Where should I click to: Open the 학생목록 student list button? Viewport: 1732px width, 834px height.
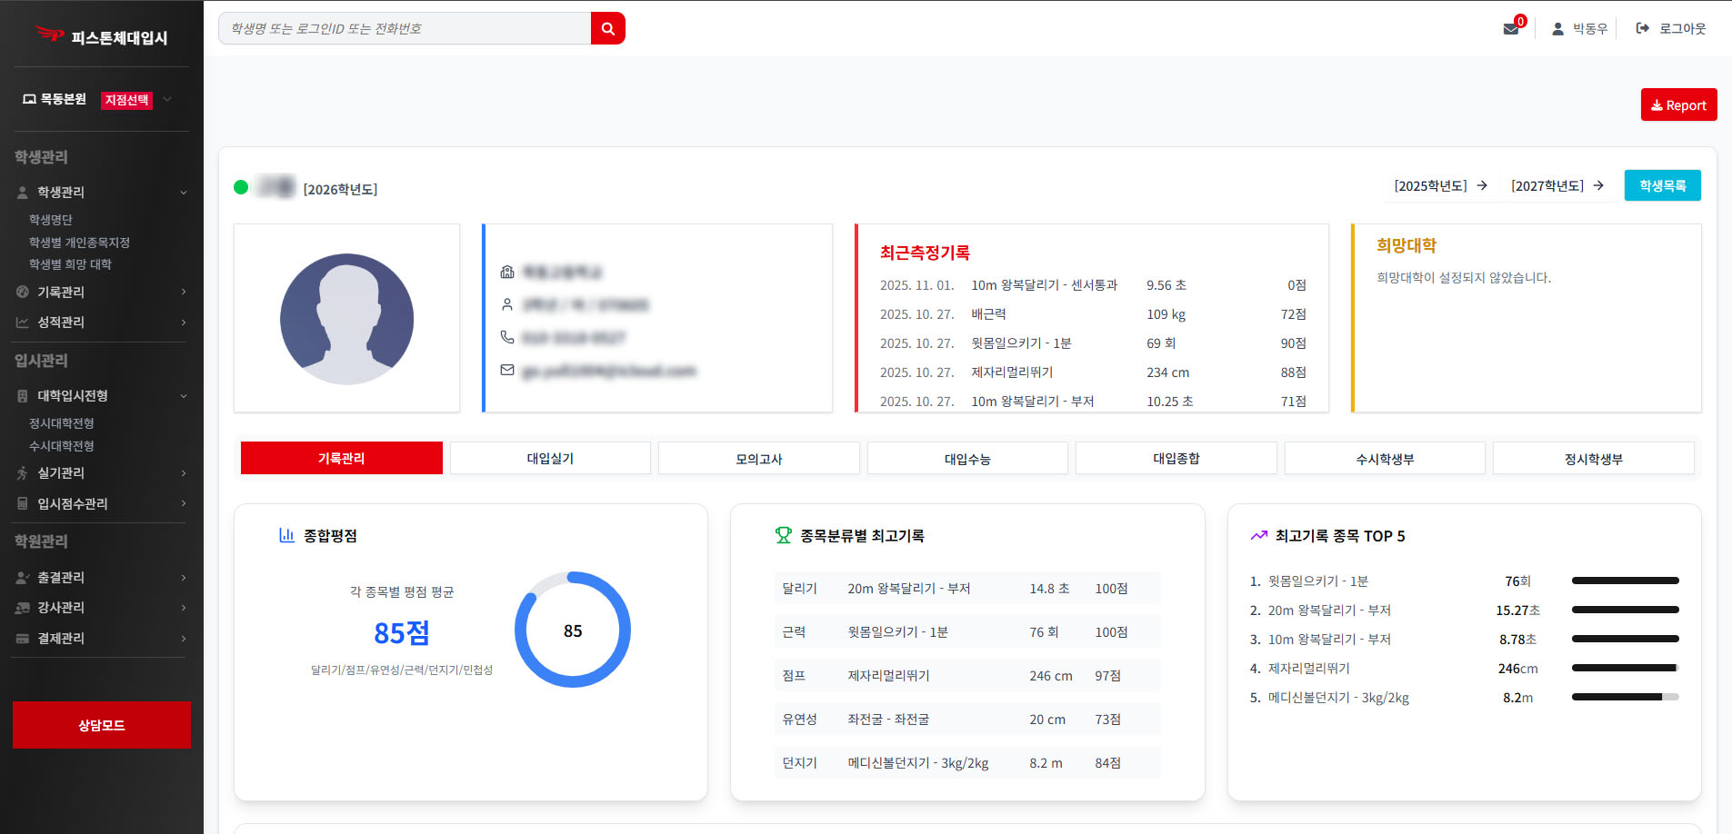(x=1662, y=186)
